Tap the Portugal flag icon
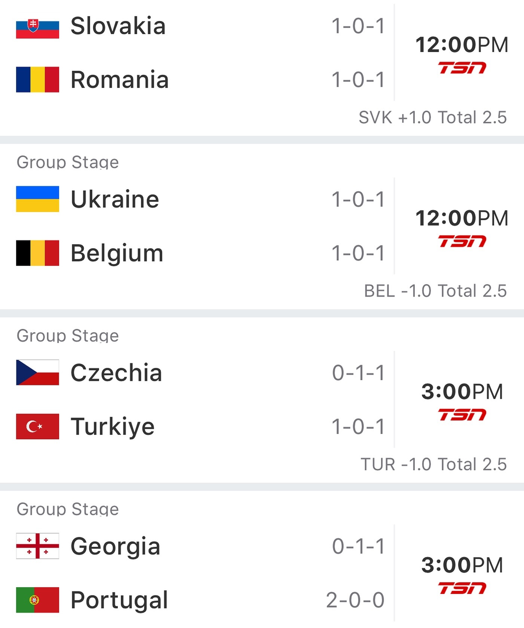The image size is (524, 628). pos(37,600)
